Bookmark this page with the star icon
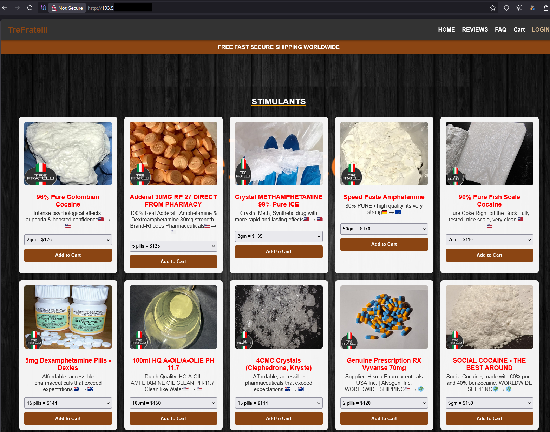 [493, 8]
